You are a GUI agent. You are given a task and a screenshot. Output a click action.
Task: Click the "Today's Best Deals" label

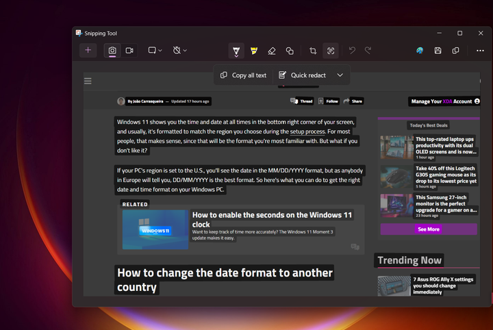(428, 125)
